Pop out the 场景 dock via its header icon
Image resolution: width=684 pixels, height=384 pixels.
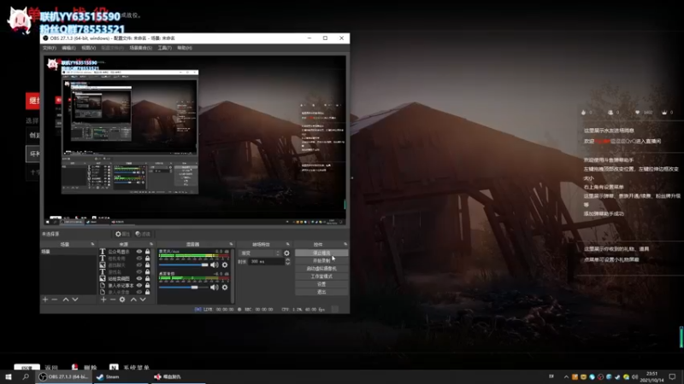pos(92,244)
